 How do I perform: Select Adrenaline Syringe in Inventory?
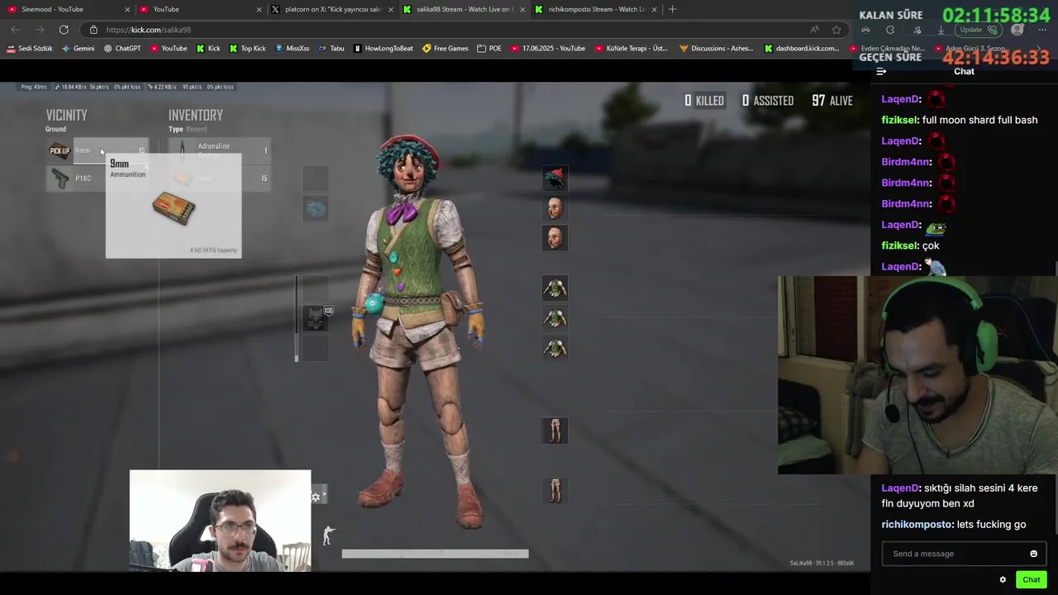click(220, 150)
